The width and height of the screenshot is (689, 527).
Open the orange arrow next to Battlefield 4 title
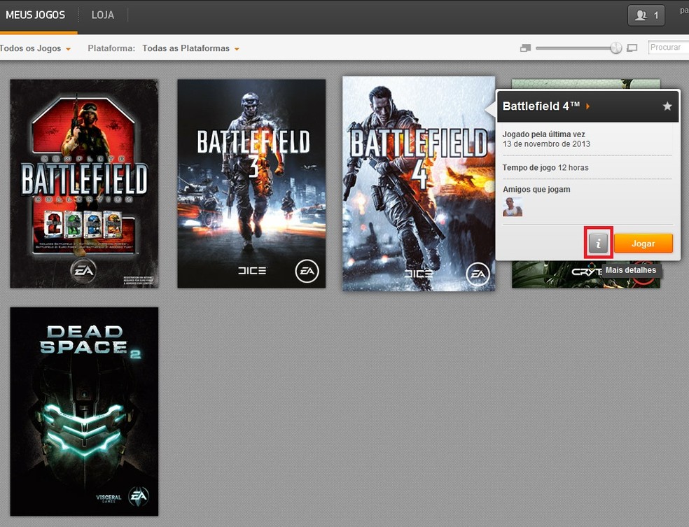click(x=587, y=106)
